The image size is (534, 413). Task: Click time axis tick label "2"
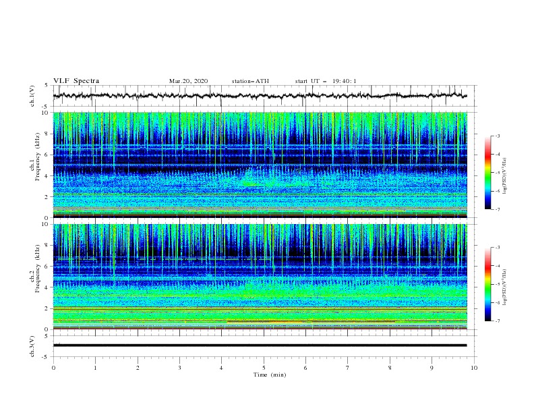138,368
